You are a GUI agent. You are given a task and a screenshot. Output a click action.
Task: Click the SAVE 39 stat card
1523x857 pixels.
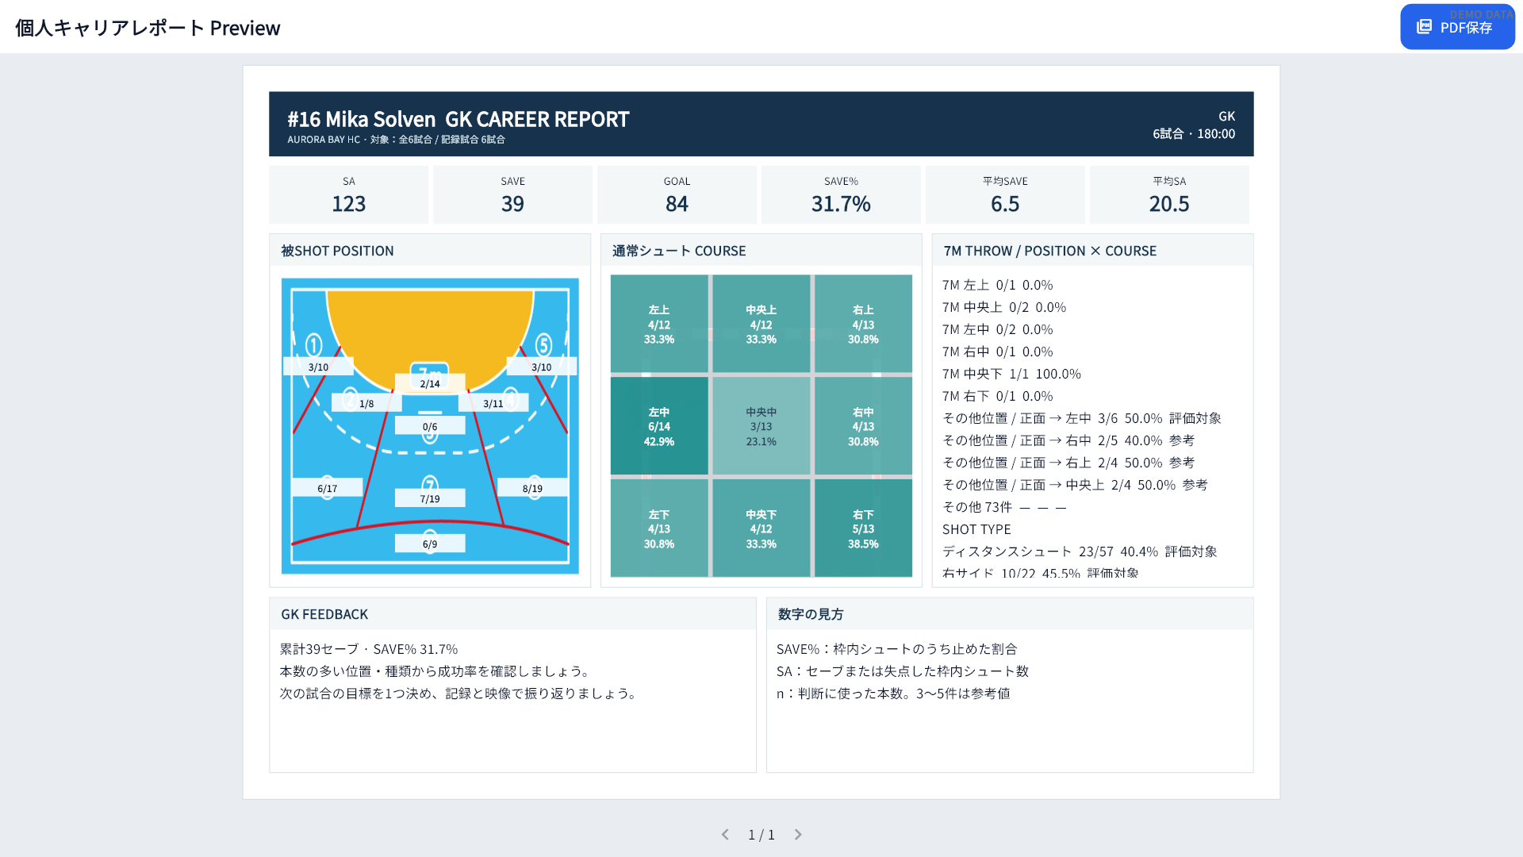[x=512, y=194]
